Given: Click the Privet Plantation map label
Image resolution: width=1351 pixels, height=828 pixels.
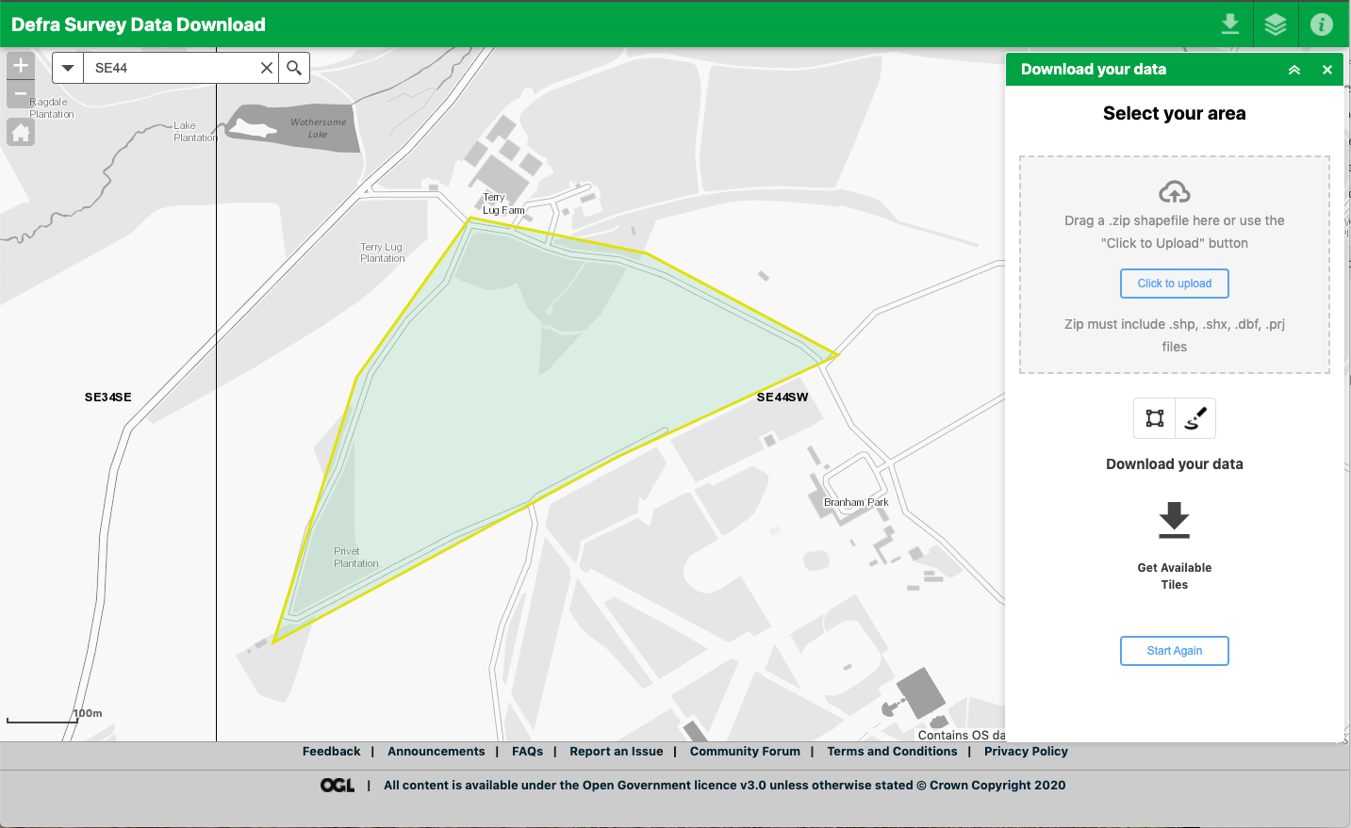Looking at the screenshot, I should tap(356, 558).
